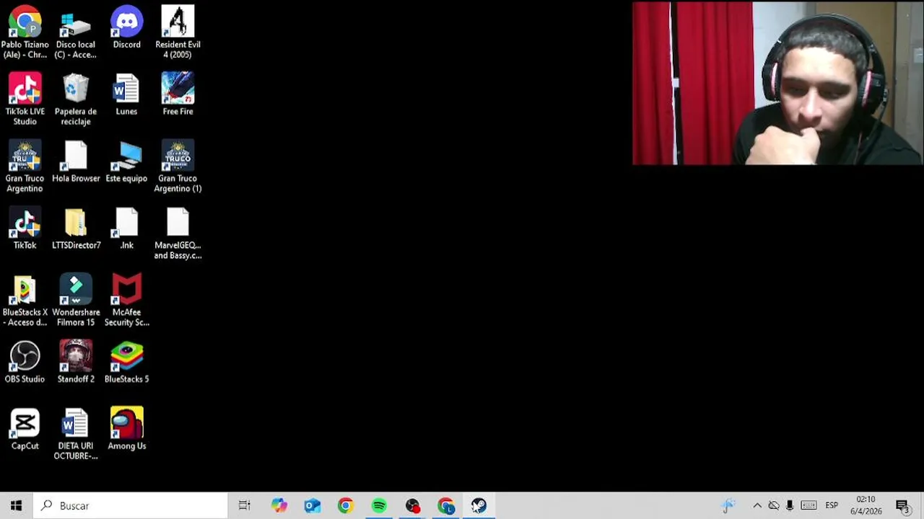Launch Resident Evil 4 (2005)
The height and width of the screenshot is (519, 924).
178,32
